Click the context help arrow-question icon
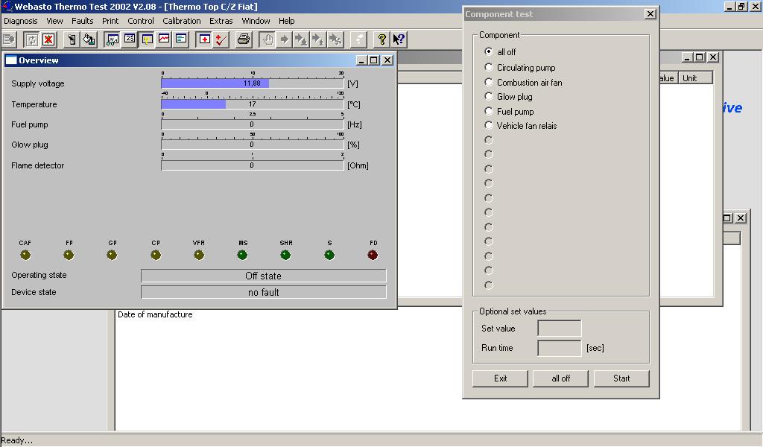763x447 pixels. (399, 39)
